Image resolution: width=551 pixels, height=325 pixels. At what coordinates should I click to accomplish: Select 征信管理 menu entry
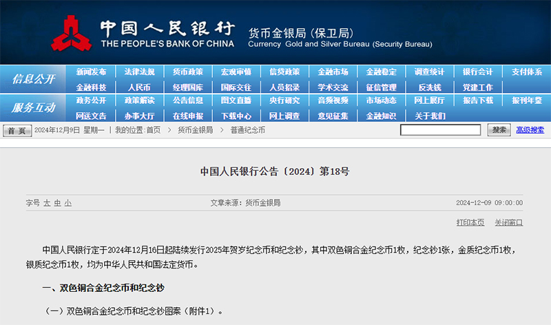point(382,87)
